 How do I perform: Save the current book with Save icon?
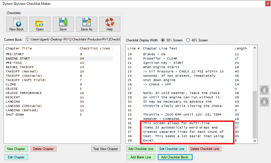click(x=63, y=24)
